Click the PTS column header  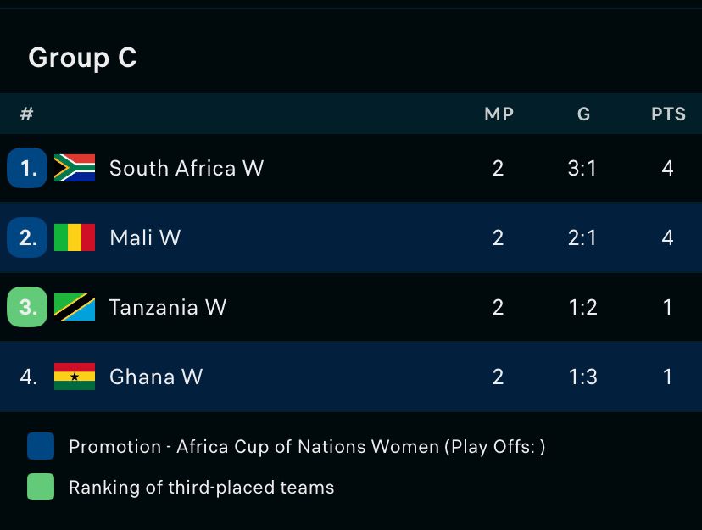click(x=668, y=114)
